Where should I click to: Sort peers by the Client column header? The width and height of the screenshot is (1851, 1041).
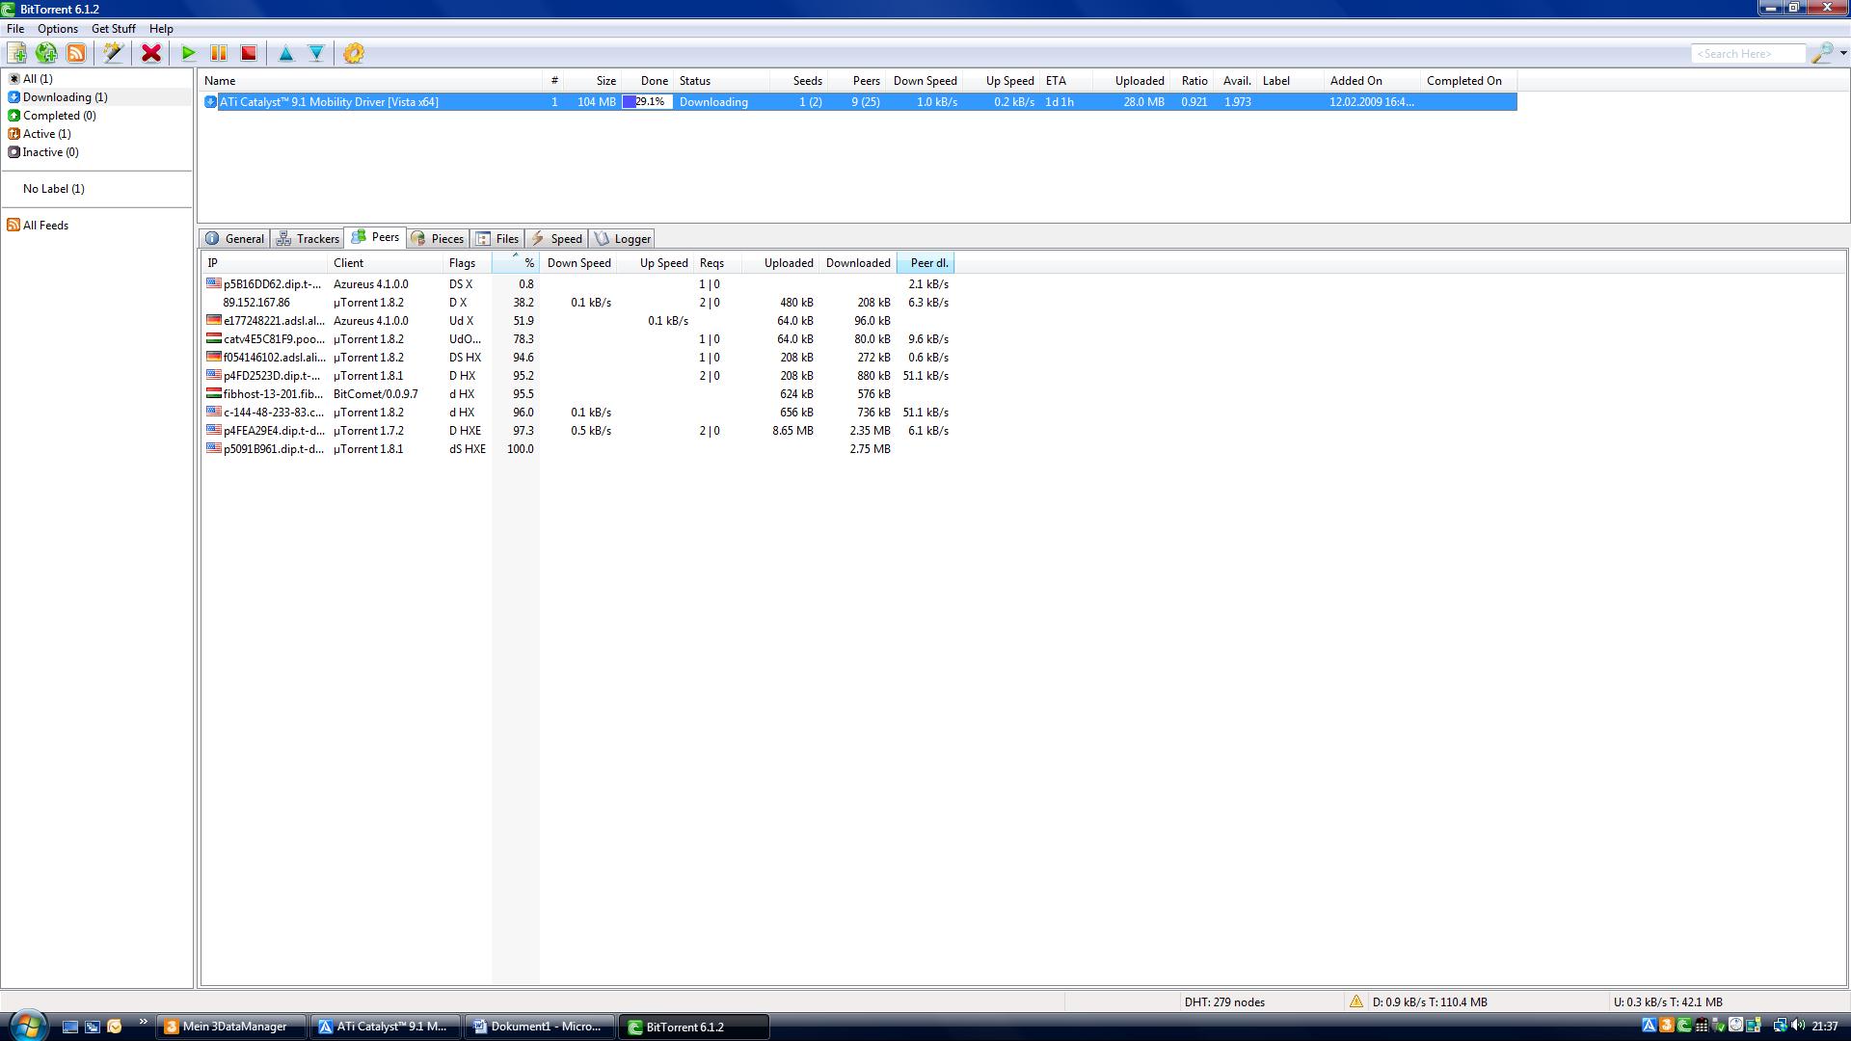[x=386, y=263]
